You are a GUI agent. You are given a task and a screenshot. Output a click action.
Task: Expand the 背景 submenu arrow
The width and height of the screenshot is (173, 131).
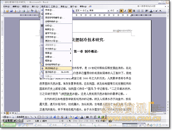pos(71,53)
